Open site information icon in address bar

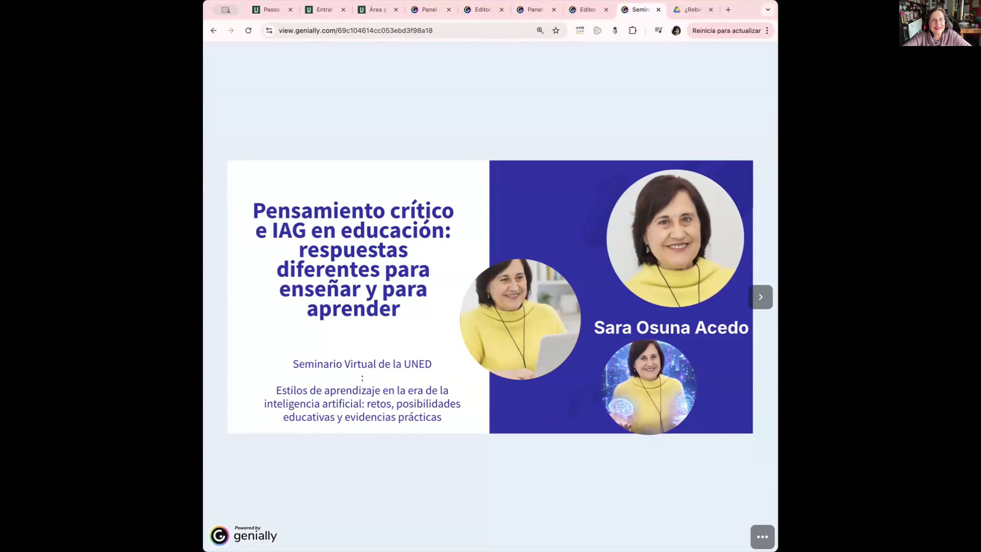tap(269, 30)
